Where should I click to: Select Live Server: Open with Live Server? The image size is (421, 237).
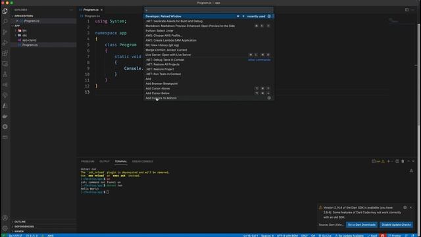point(209,55)
